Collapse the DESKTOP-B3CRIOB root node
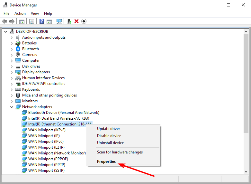 [x=5, y=32]
